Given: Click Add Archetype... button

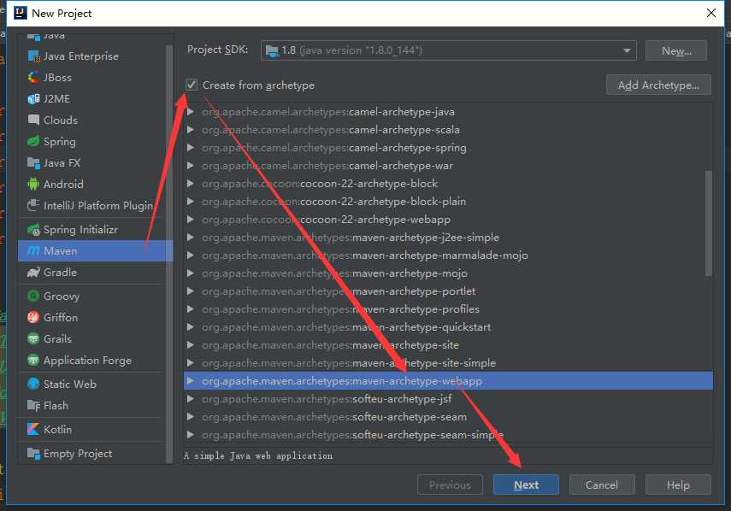Looking at the screenshot, I should (658, 85).
